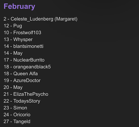Click the (Margaret) parenthetical text
This screenshot has height=127, width=139.
pos(66,19)
